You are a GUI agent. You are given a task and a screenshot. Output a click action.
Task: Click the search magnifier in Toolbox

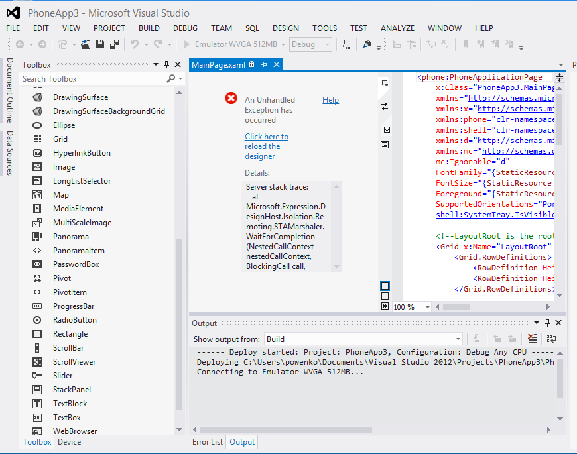point(170,78)
